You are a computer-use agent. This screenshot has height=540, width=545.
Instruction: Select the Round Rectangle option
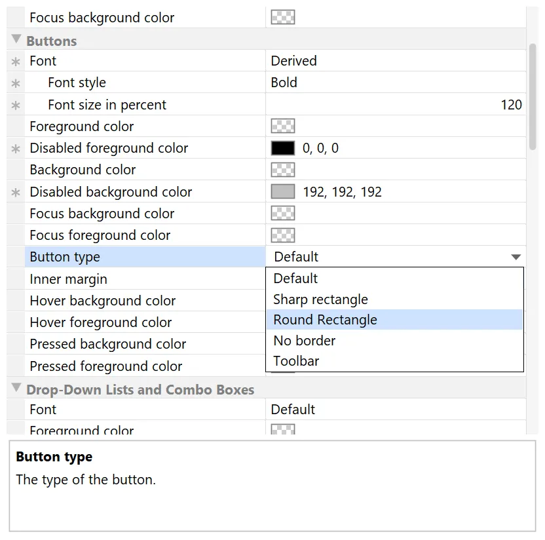[325, 320]
